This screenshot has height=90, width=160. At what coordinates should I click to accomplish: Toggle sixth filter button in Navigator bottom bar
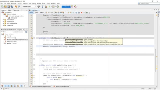[x=18, y=86]
